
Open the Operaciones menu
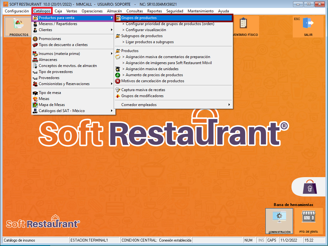point(92,11)
